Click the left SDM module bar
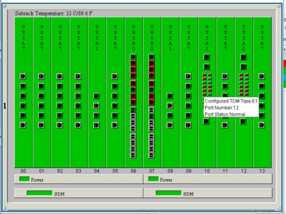286x214 pixels. coord(39,193)
